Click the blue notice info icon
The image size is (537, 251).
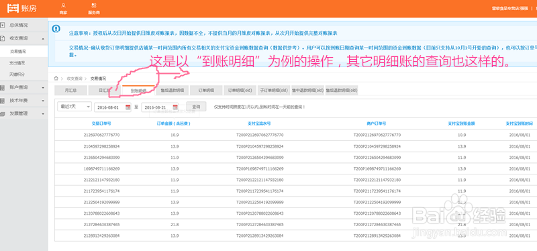56,28
